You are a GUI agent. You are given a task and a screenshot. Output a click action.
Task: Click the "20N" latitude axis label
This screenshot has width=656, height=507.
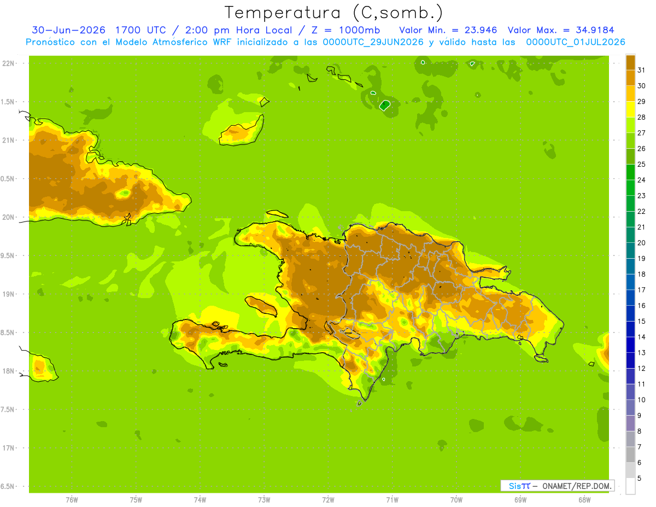[x=9, y=217]
